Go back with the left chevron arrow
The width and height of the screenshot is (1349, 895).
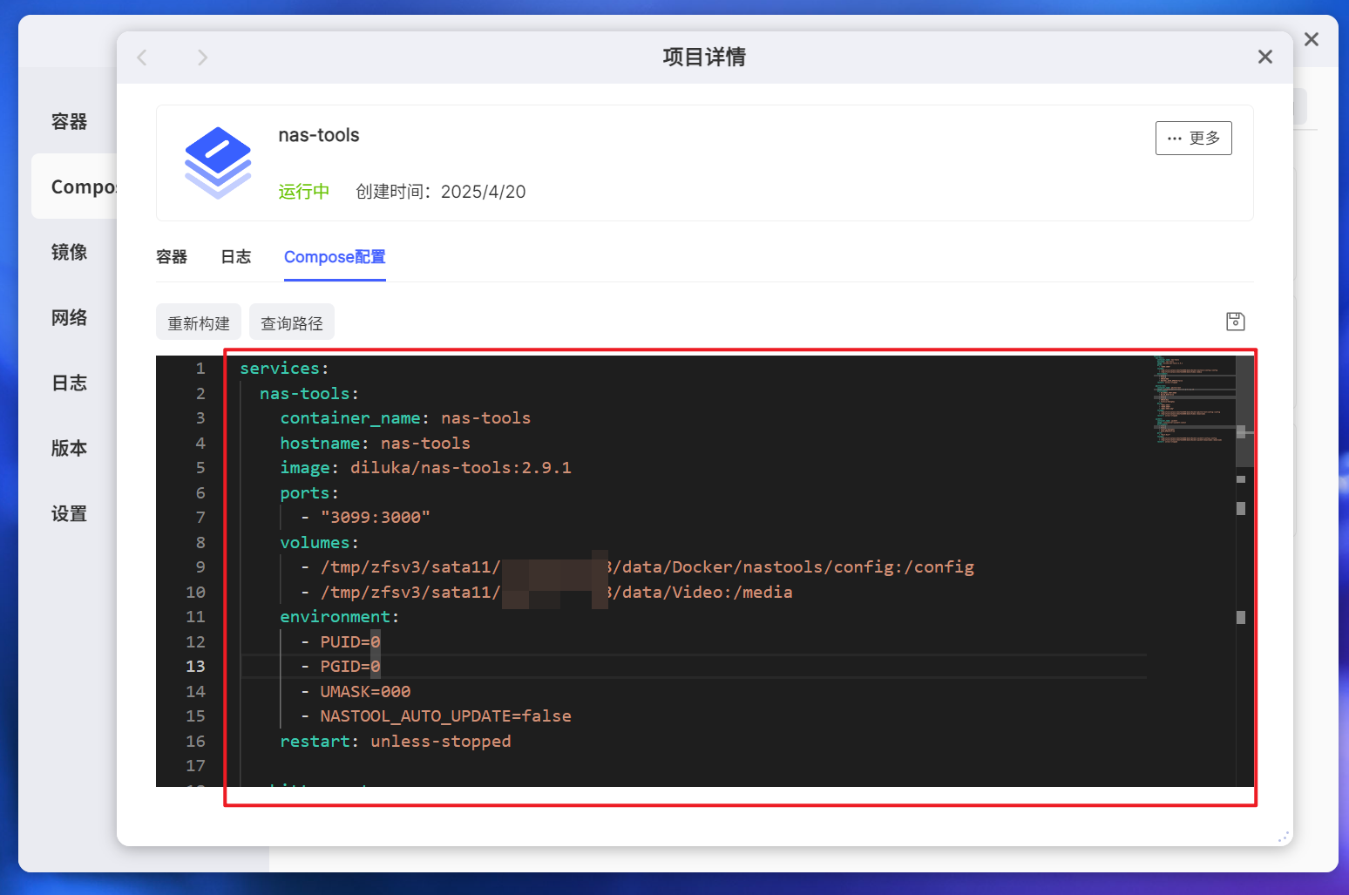[x=143, y=58]
